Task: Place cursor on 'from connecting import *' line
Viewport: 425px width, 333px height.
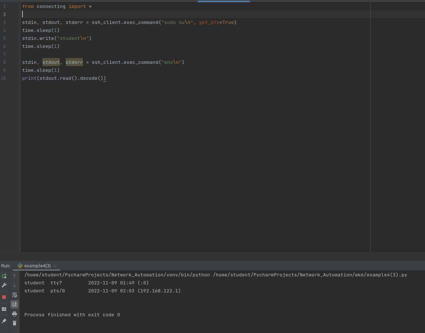Action: pyautogui.click(x=57, y=7)
